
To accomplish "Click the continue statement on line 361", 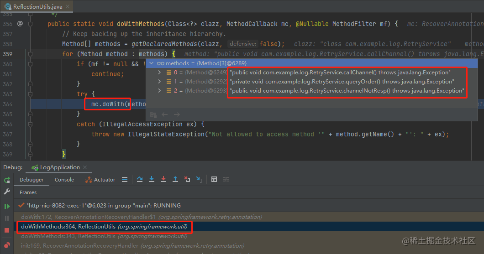I will tap(107, 74).
